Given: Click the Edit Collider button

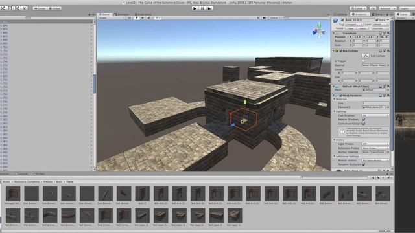Looking at the screenshot, I should pyautogui.click(x=366, y=56).
